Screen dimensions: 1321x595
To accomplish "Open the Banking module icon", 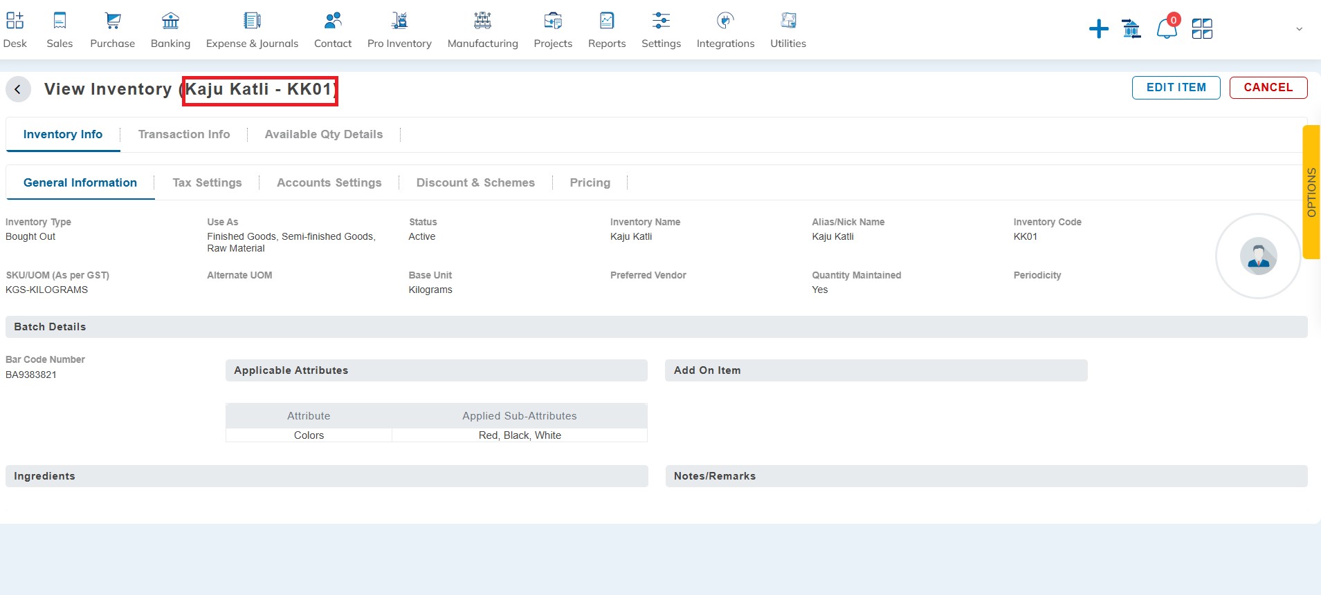I will click(x=170, y=21).
